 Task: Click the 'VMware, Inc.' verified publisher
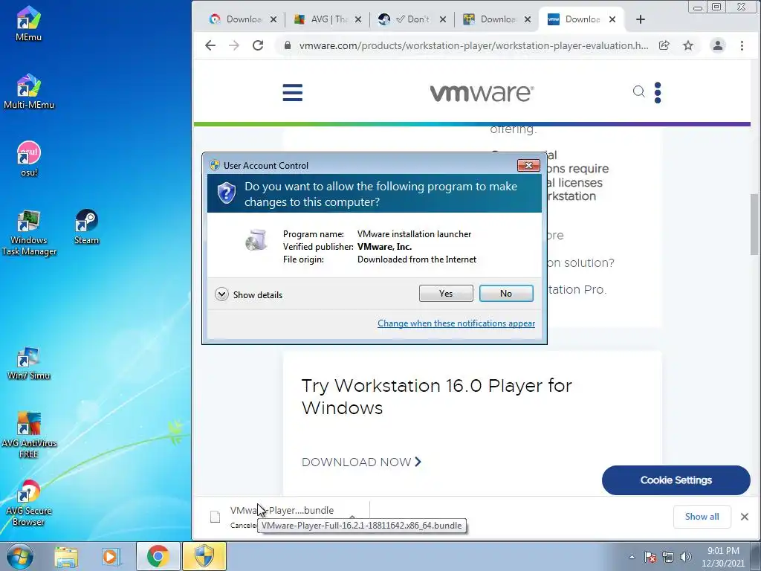click(384, 247)
